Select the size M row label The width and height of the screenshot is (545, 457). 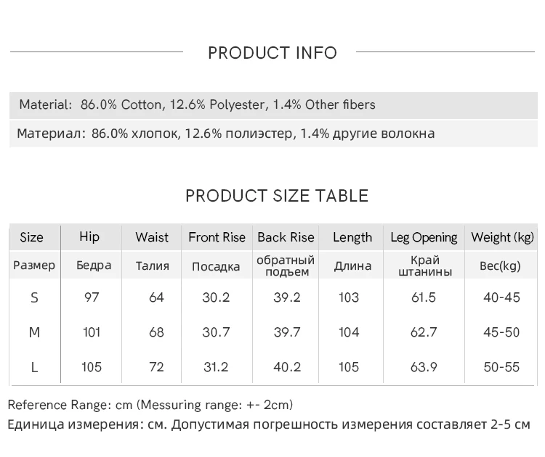pos(34,332)
